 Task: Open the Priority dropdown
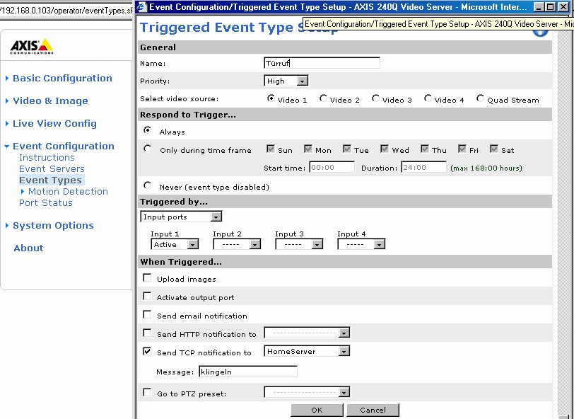286,81
